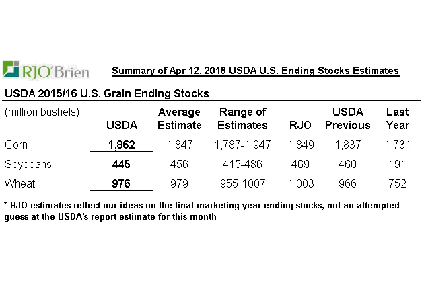Viewport: 424px width, 289px height.
Task: Click the Last Year column header
Action: point(397,118)
